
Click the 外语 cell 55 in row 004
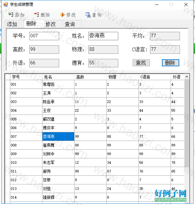point(178,110)
